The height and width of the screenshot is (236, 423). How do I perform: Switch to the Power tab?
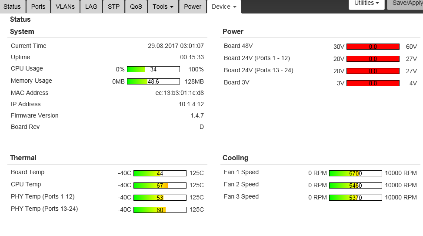click(193, 7)
